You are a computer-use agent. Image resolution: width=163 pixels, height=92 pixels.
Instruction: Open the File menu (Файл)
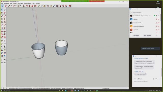pos(2,3)
